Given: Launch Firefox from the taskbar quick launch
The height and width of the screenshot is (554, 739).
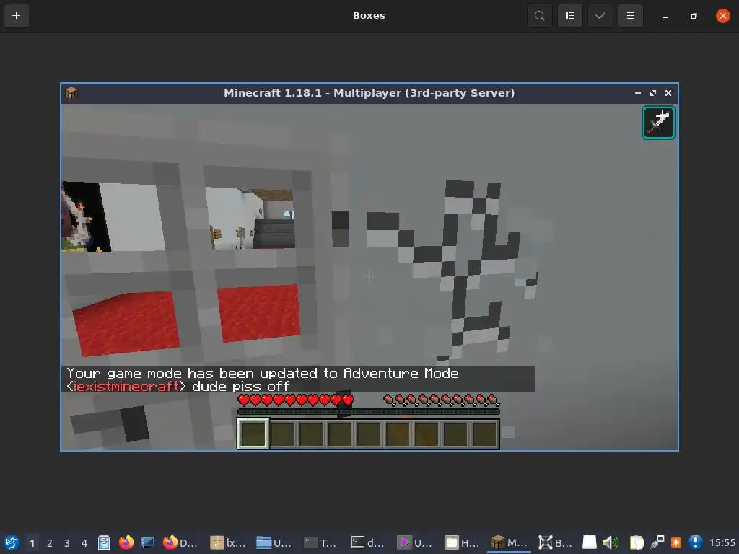Looking at the screenshot, I should [126, 542].
